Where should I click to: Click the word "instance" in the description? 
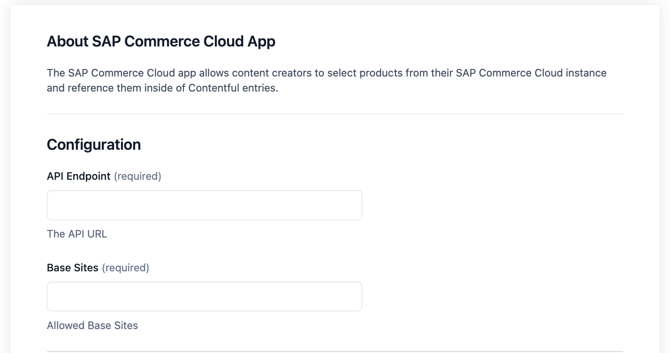pos(586,73)
